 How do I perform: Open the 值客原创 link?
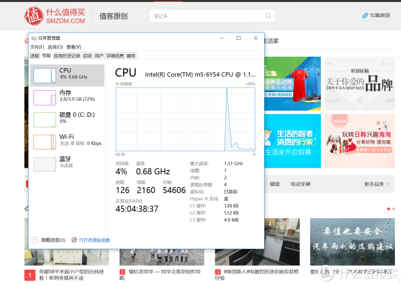tap(114, 16)
